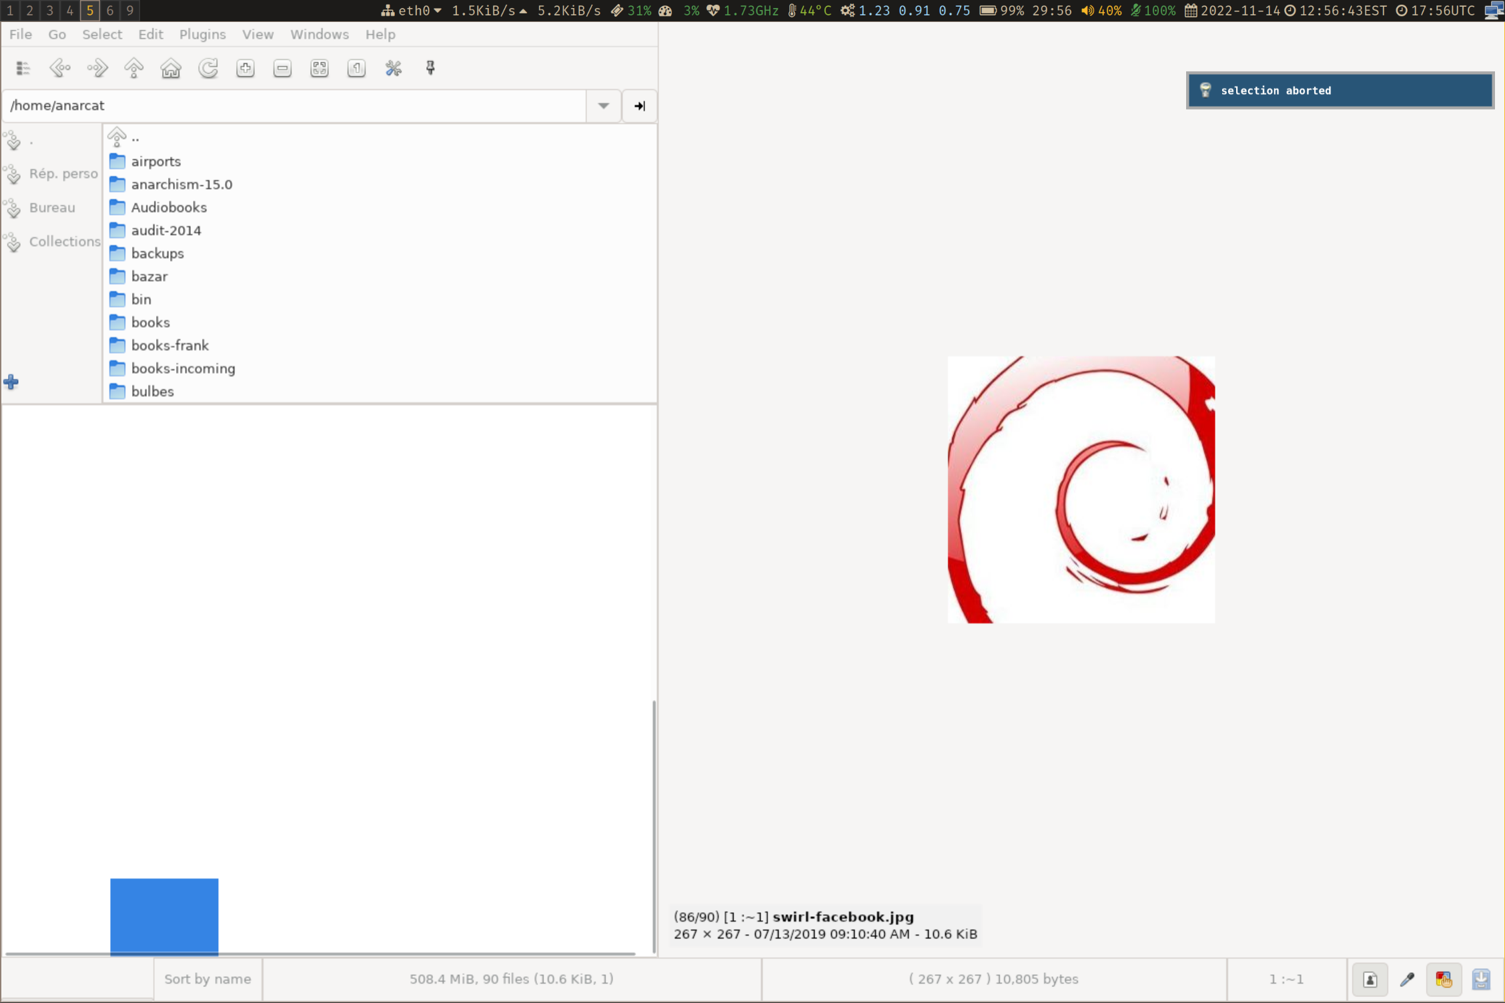Open the Rép. perso bookmark

(51, 174)
